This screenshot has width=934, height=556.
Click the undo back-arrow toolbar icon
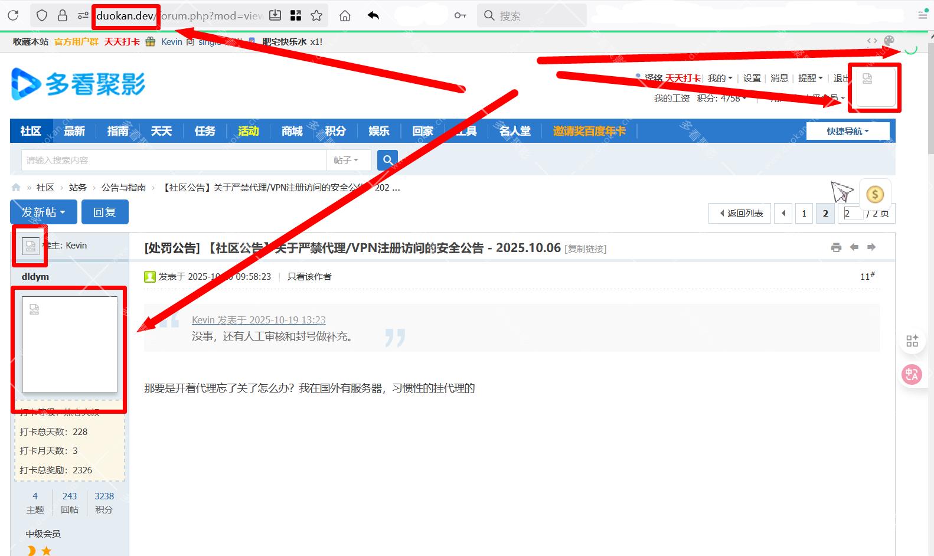tap(373, 15)
